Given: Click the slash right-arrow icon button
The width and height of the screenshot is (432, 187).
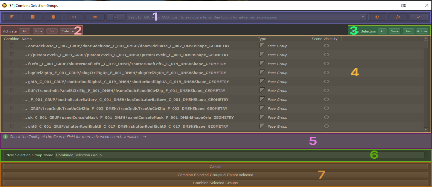Looking at the screenshot, I should tap(398, 17).
